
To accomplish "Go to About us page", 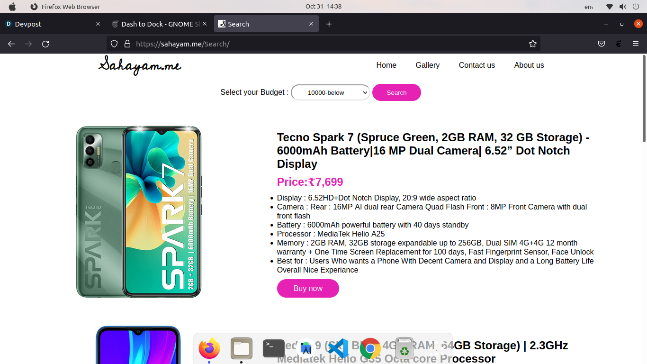I will coord(529,65).
